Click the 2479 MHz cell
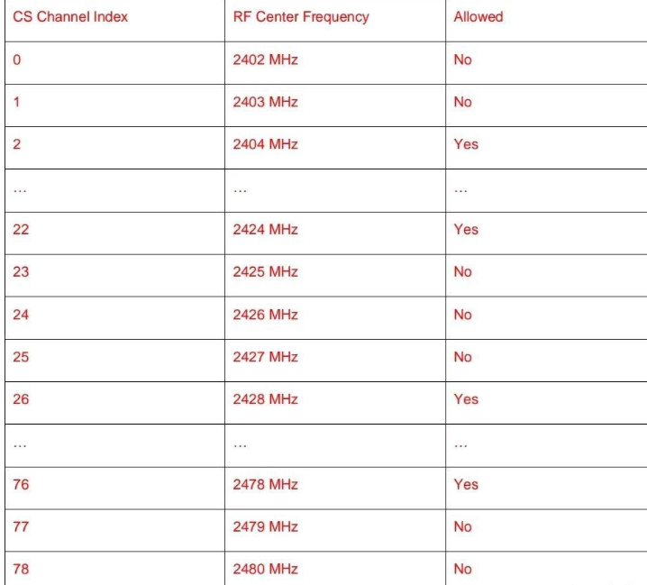 tap(265, 526)
